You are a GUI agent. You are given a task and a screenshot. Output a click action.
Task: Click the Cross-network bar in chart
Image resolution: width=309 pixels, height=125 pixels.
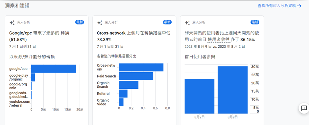point(141,67)
